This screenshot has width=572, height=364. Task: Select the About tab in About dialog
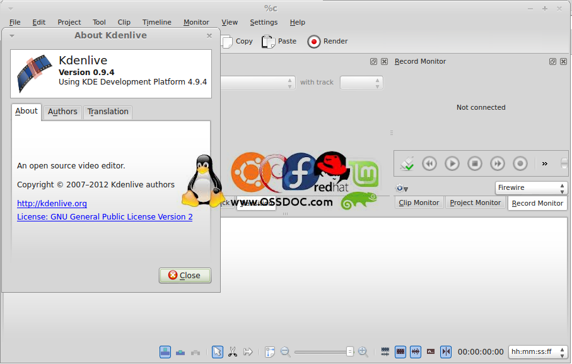[x=26, y=111]
